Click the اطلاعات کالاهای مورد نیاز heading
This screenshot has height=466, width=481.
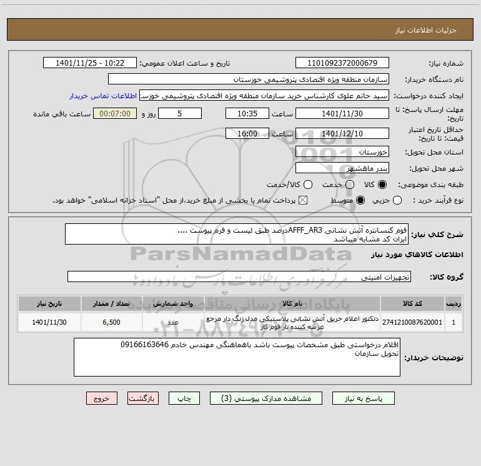[417, 255]
